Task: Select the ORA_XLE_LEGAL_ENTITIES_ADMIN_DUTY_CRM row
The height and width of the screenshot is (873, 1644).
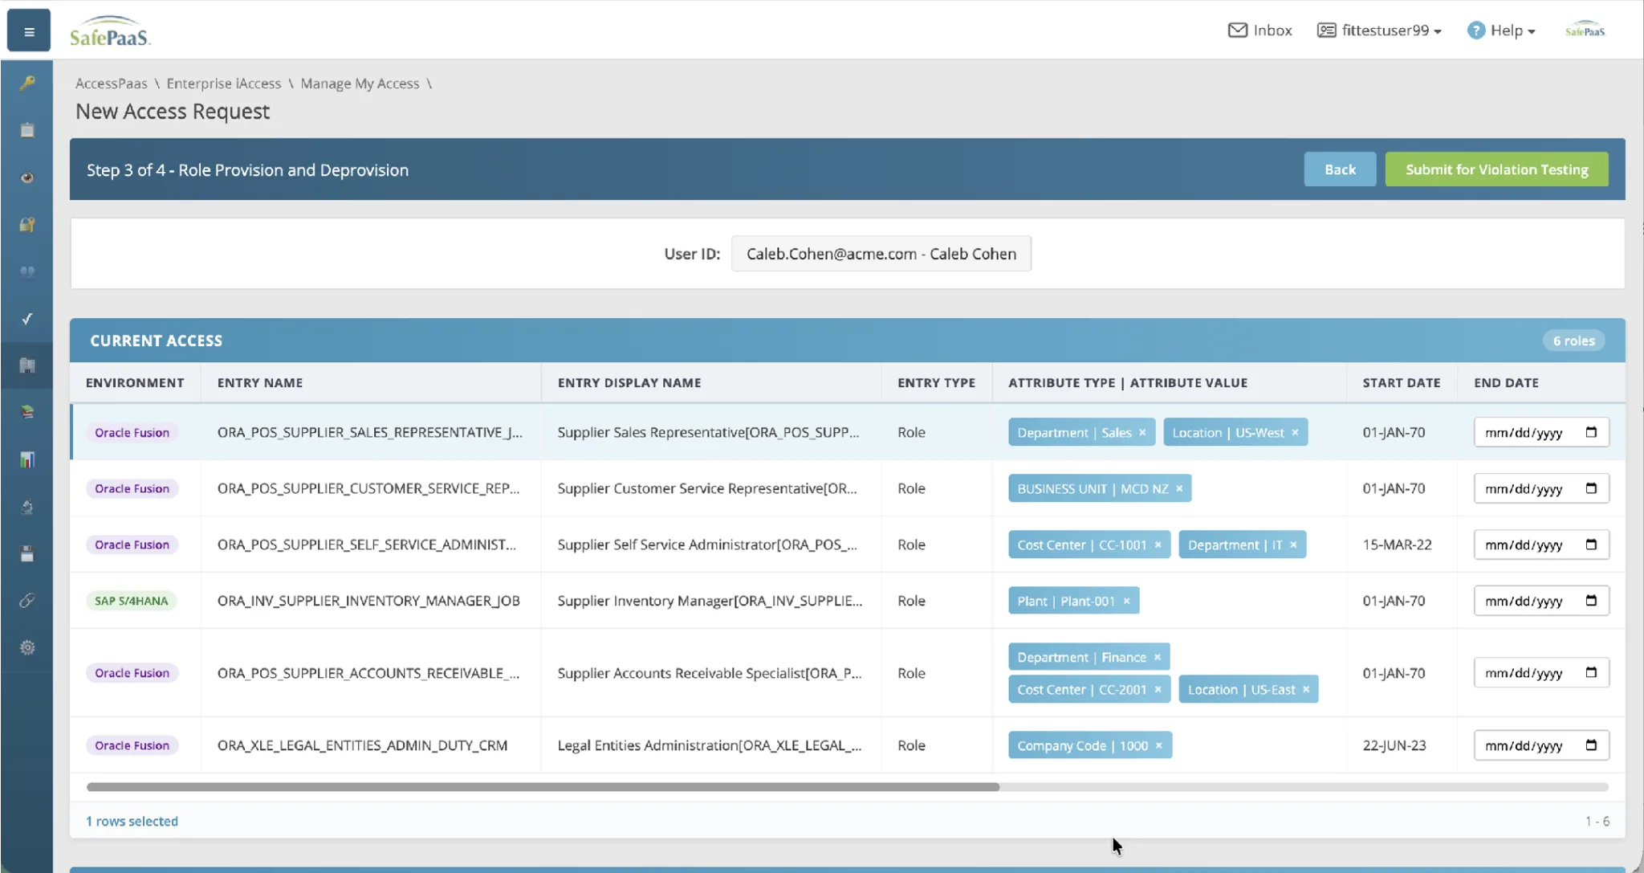Action: pos(848,745)
